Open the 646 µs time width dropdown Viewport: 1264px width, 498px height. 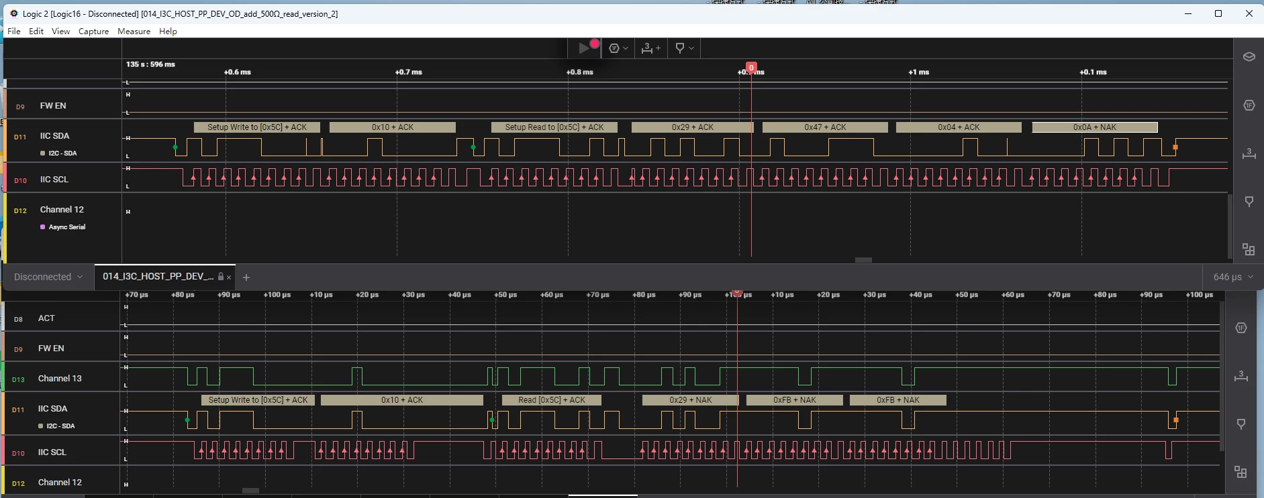click(x=1233, y=277)
